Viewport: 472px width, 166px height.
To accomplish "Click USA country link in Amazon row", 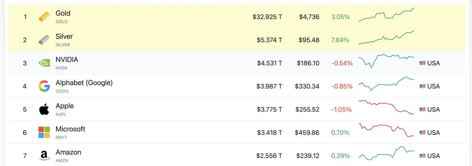I will pyautogui.click(x=433, y=156).
